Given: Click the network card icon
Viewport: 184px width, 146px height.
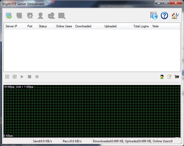Looking at the screenshot, I should coord(177,77).
